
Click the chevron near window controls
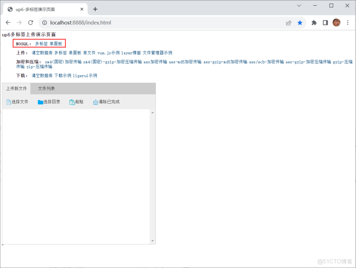(x=299, y=6)
